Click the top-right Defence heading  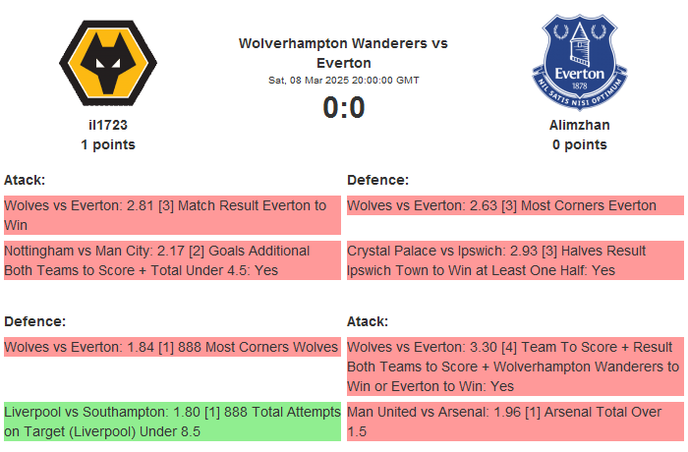(x=377, y=180)
